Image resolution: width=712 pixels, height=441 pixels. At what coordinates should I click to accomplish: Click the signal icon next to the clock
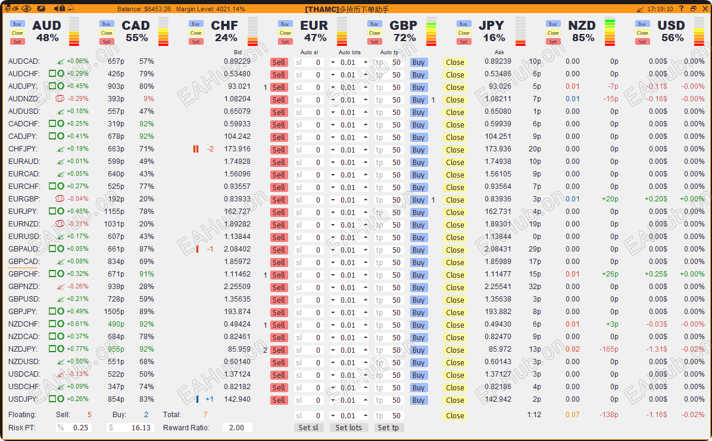coord(640,9)
